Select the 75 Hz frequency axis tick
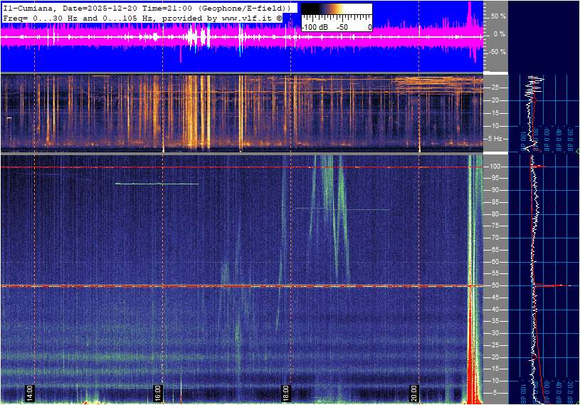The height and width of the screenshot is (405, 580). 495,226
